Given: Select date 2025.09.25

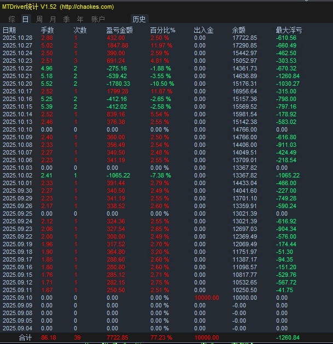Looking at the screenshot, I should [x=17, y=213].
